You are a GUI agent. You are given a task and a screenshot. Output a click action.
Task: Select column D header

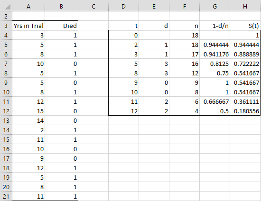[123, 6]
